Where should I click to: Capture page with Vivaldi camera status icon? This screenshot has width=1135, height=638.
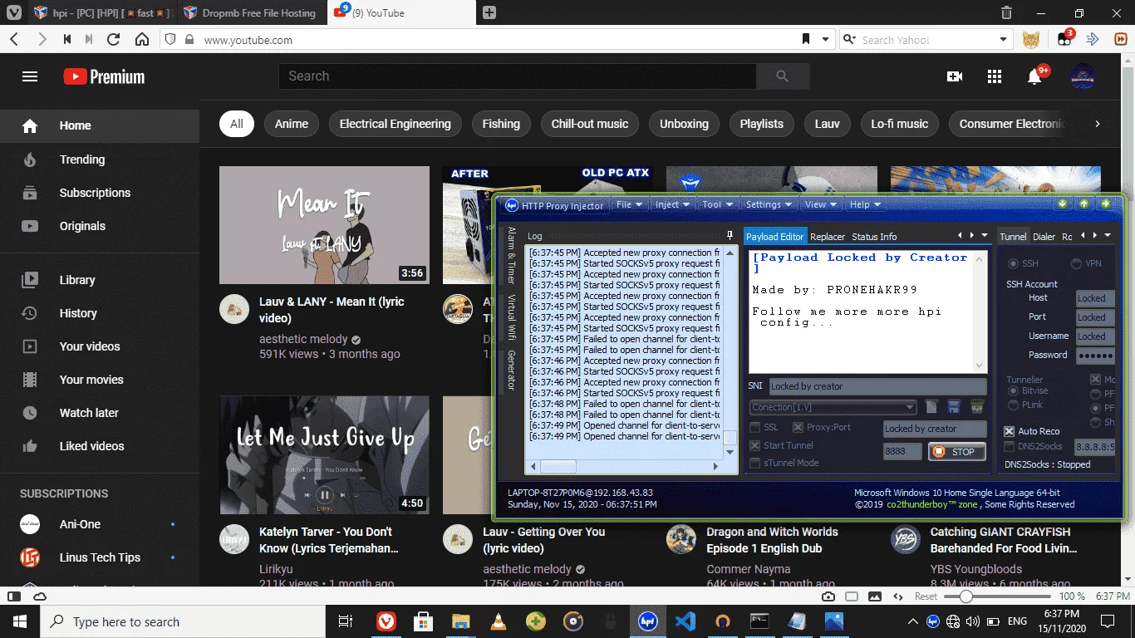pyautogui.click(x=828, y=596)
